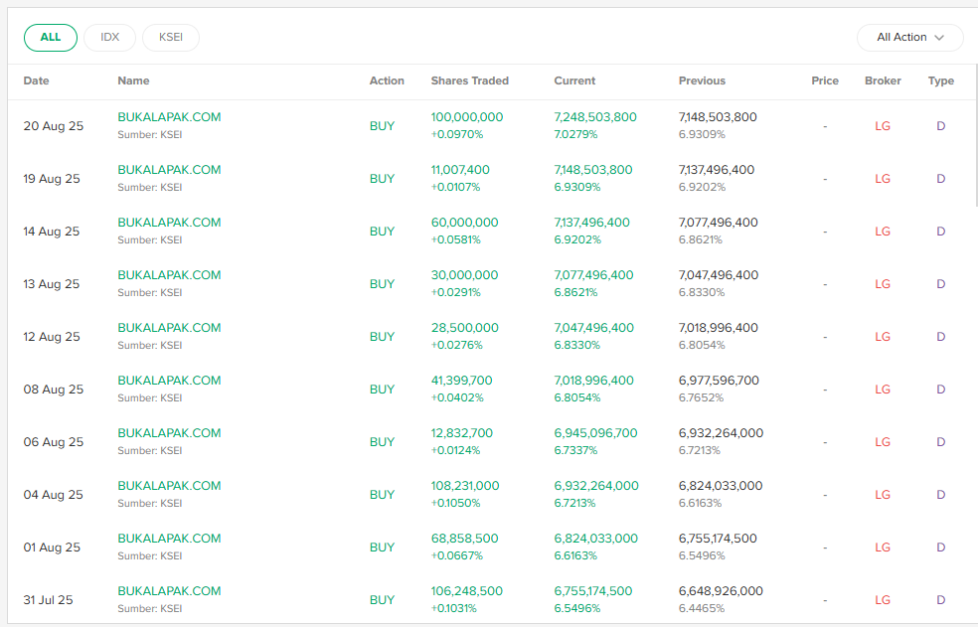Click type D in the 06 Aug 25 row
Screen dimensions: 978x627
pyautogui.click(x=940, y=442)
